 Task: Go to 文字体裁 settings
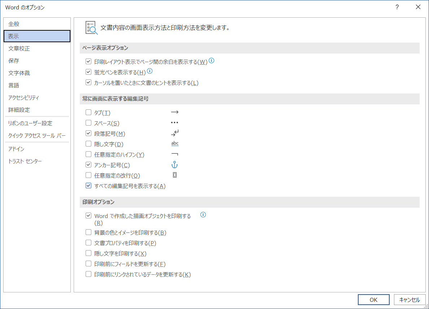click(x=37, y=73)
